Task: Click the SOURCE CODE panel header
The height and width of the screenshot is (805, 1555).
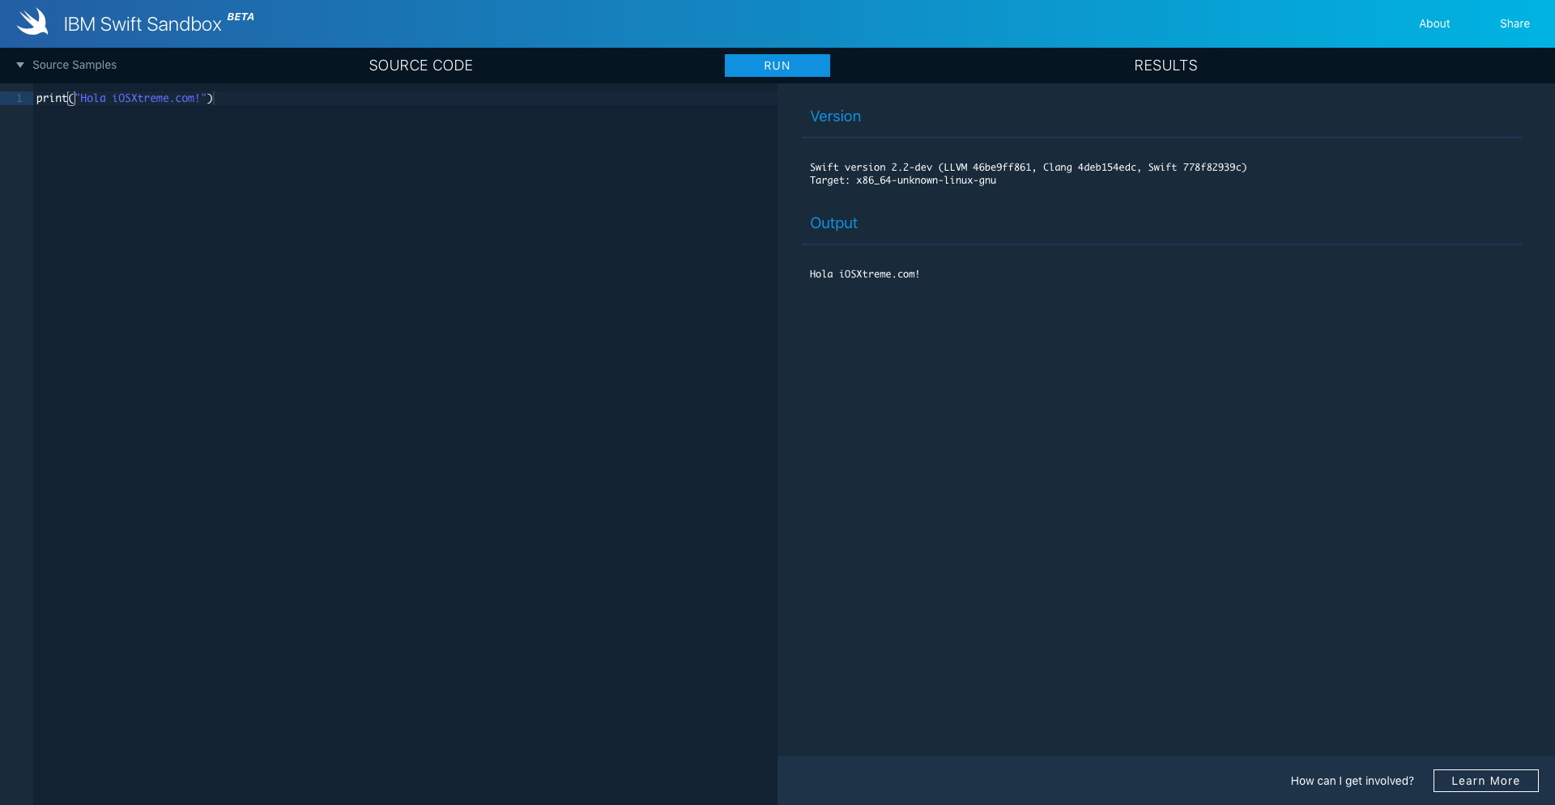Action: (x=420, y=66)
